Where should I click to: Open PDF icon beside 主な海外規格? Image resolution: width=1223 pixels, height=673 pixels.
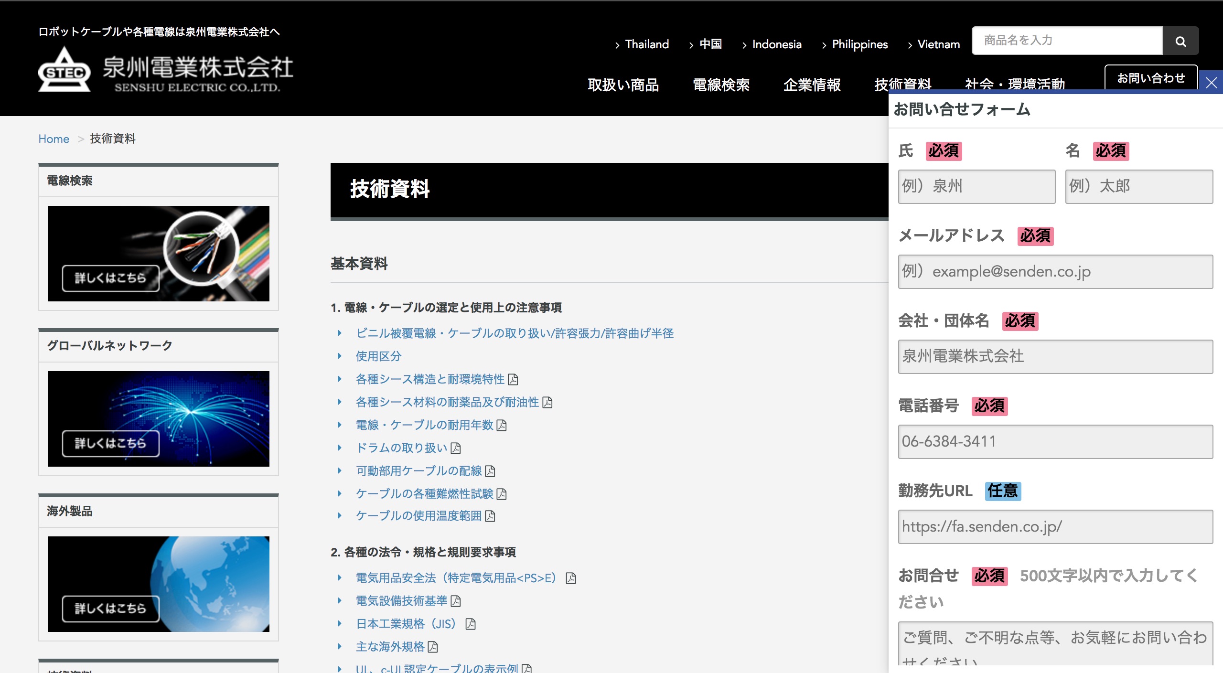(x=433, y=647)
